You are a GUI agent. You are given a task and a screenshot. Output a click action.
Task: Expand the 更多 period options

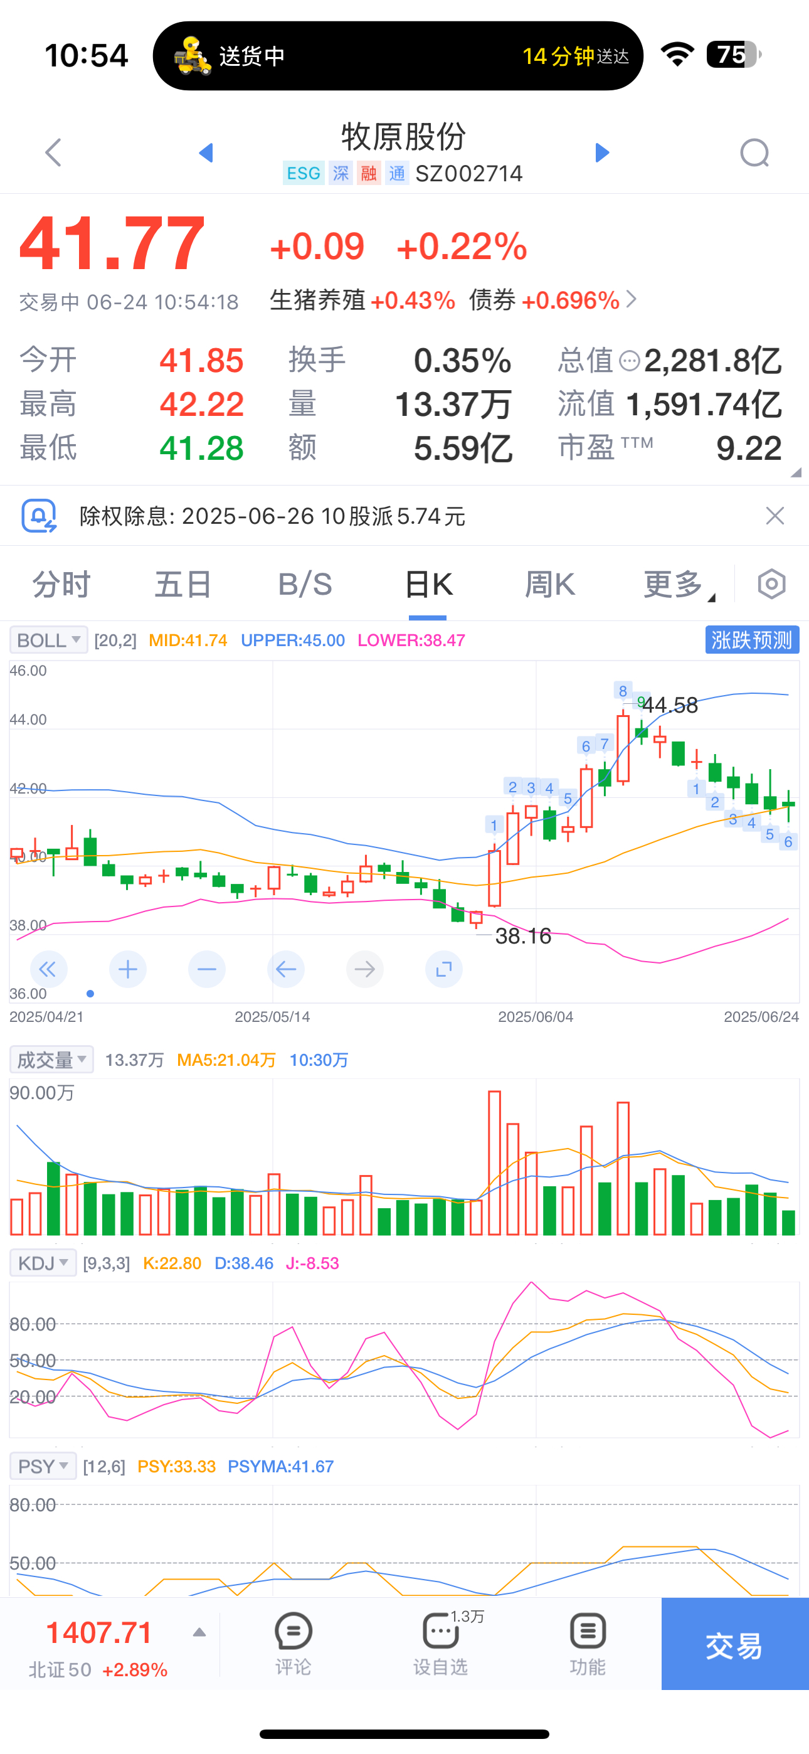coord(679,584)
